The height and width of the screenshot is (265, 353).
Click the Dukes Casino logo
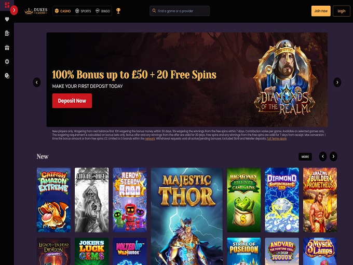(x=36, y=11)
